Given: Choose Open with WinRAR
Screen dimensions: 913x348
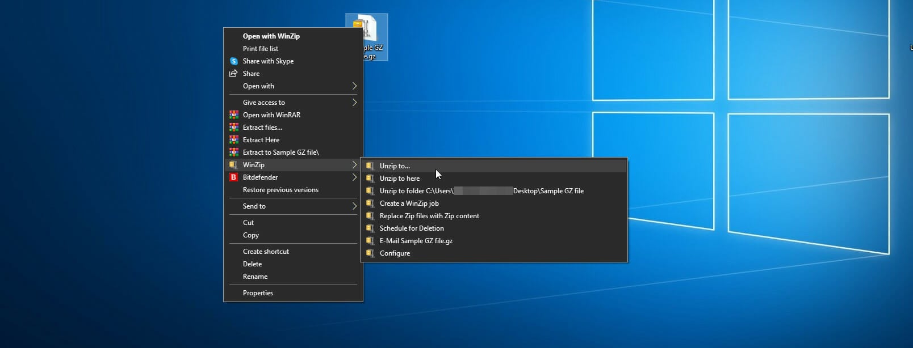Looking at the screenshot, I should coord(293,115).
